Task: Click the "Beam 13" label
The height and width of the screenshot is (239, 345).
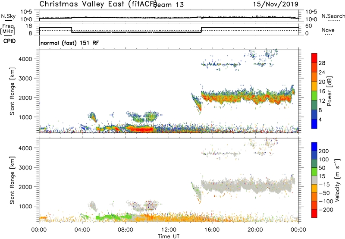Action: (168, 5)
